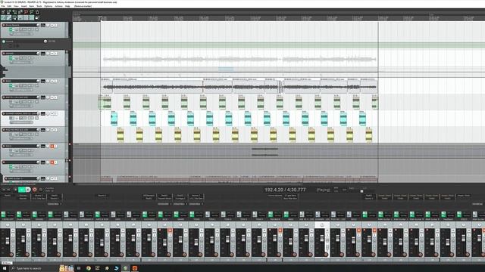This screenshot has width=485, height=272.
Task: Open the Windows Start menu
Action: 5,268
